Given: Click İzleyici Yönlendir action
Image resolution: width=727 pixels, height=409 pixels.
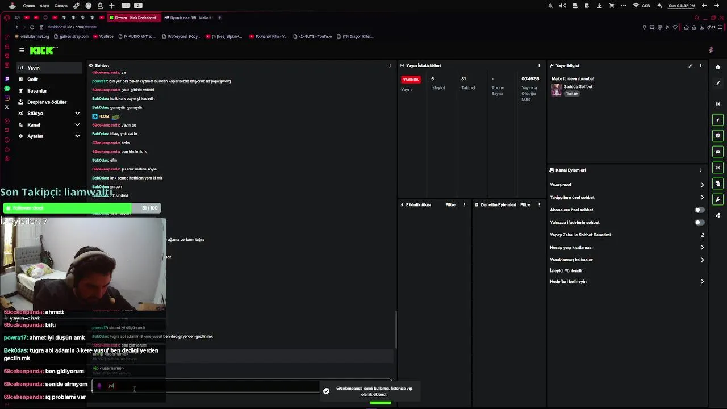Looking at the screenshot, I should (x=566, y=270).
